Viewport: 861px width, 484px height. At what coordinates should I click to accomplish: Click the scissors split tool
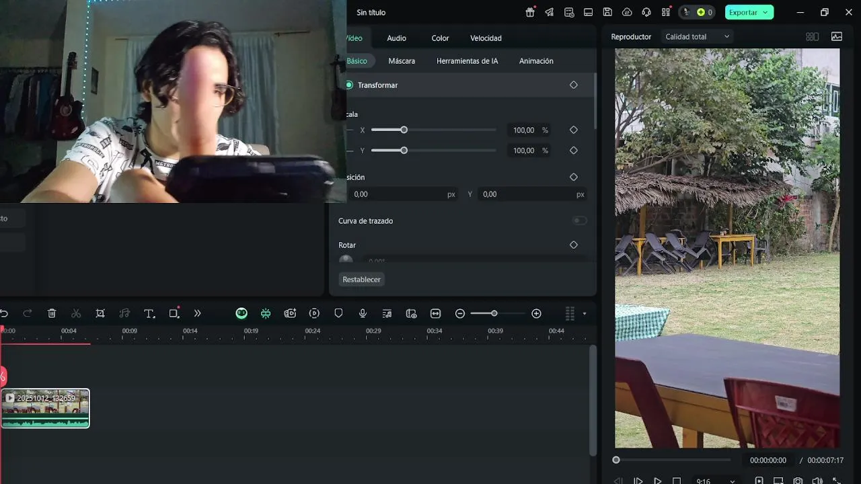[x=76, y=313]
